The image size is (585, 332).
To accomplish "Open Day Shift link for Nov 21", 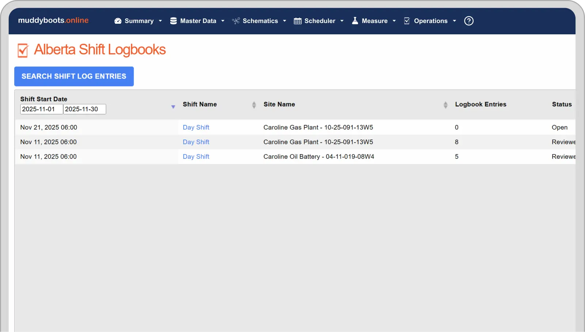I will click(196, 127).
